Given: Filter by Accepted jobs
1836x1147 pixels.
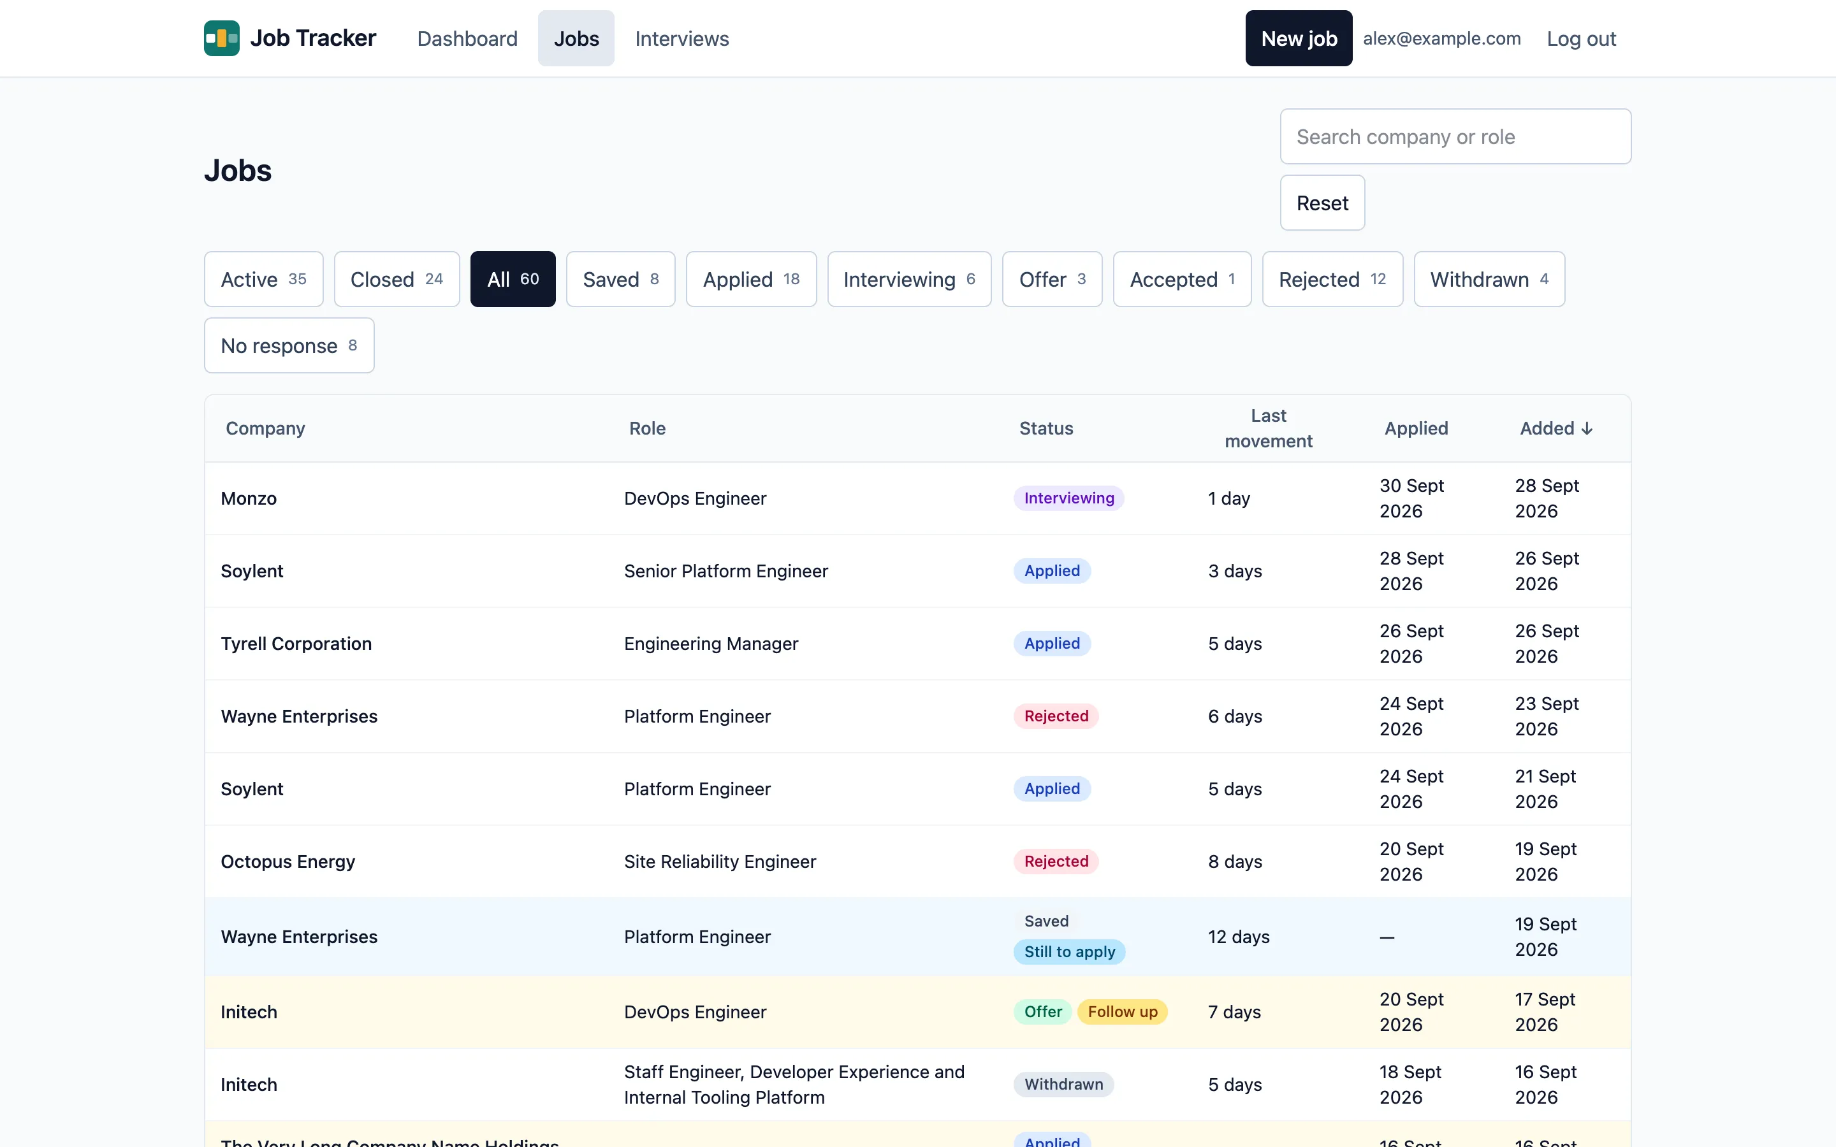Looking at the screenshot, I should 1182,279.
